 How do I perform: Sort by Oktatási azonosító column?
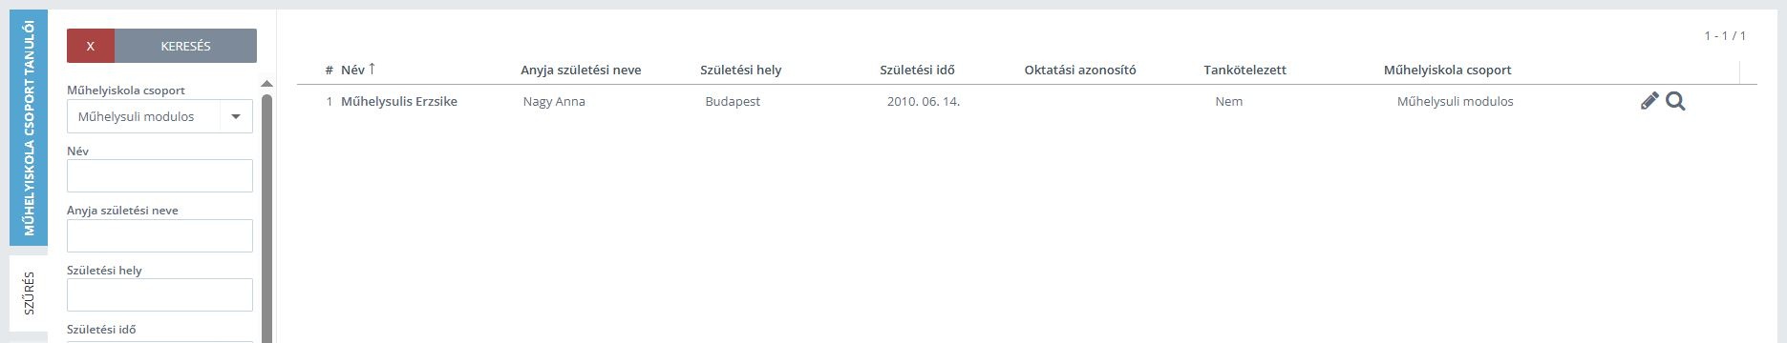point(1079,70)
